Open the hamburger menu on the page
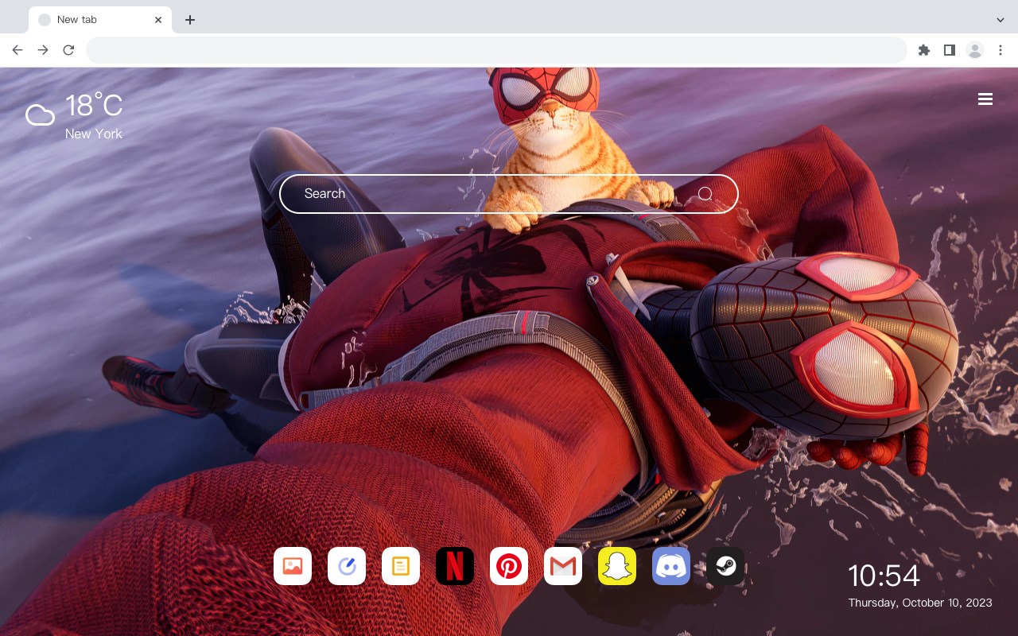 (x=985, y=99)
